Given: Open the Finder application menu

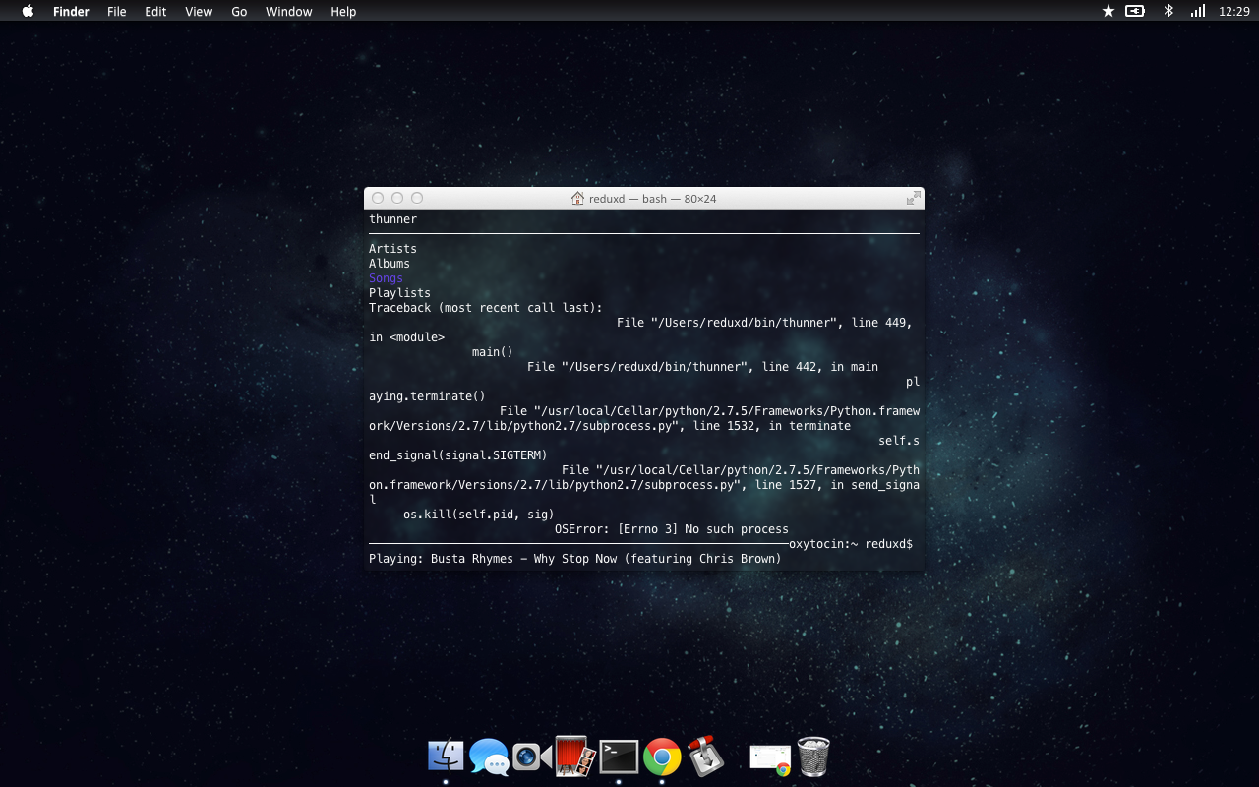Looking at the screenshot, I should [x=71, y=11].
